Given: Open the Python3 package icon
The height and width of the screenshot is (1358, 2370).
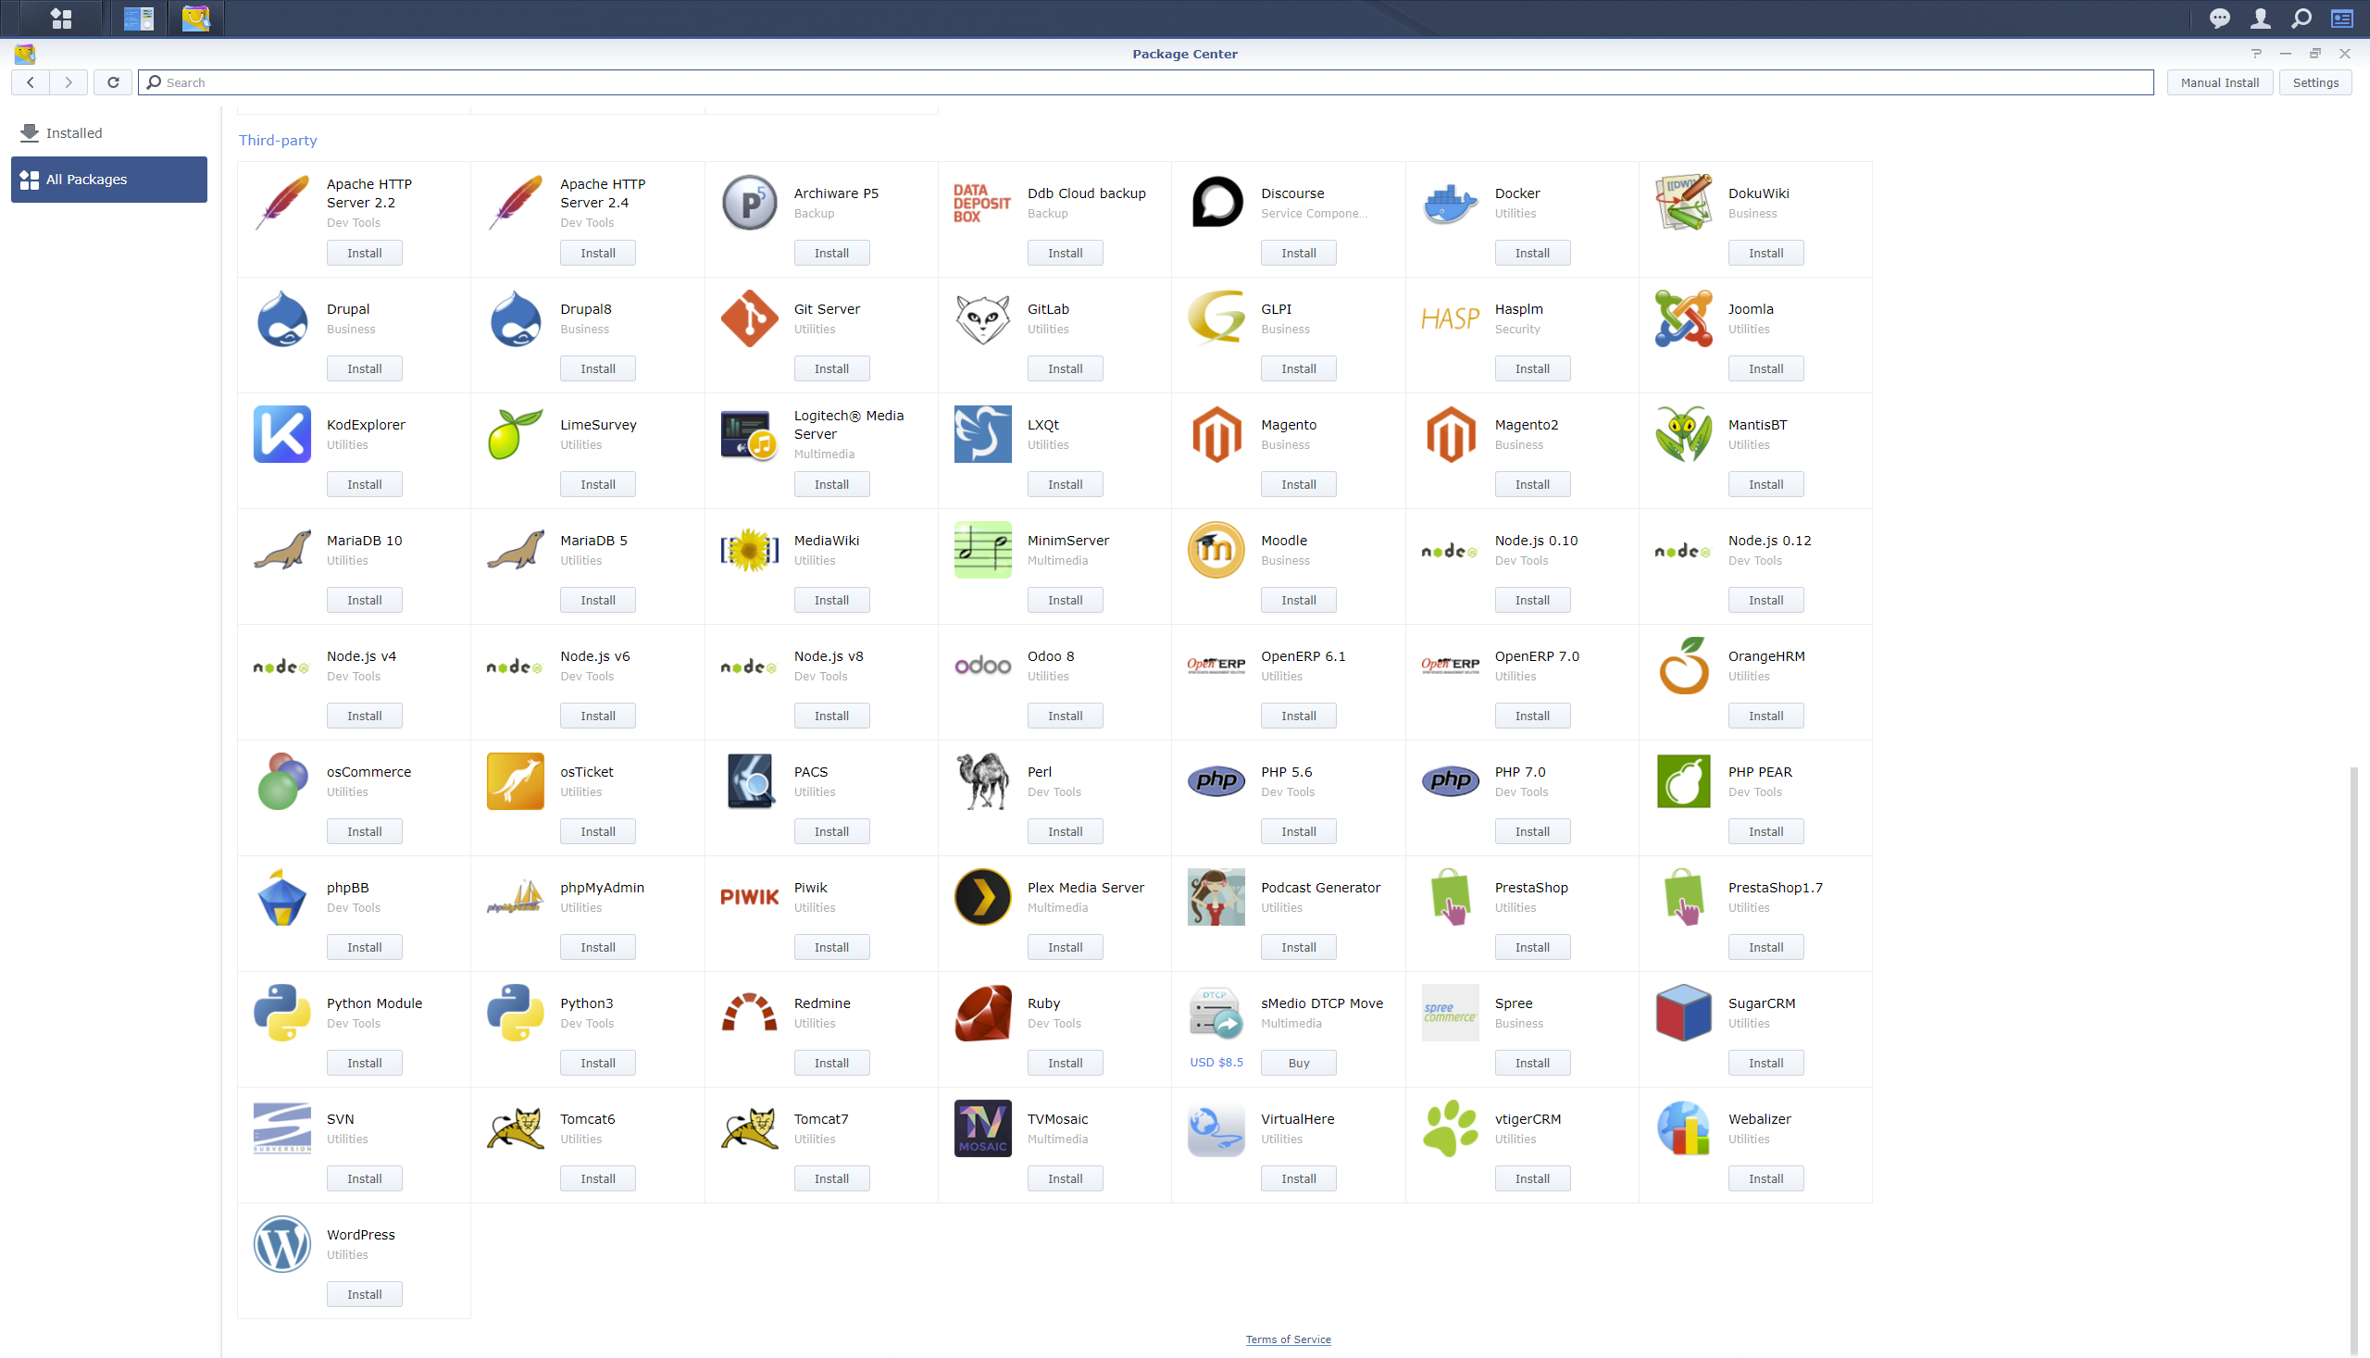Looking at the screenshot, I should pos(515,1012).
